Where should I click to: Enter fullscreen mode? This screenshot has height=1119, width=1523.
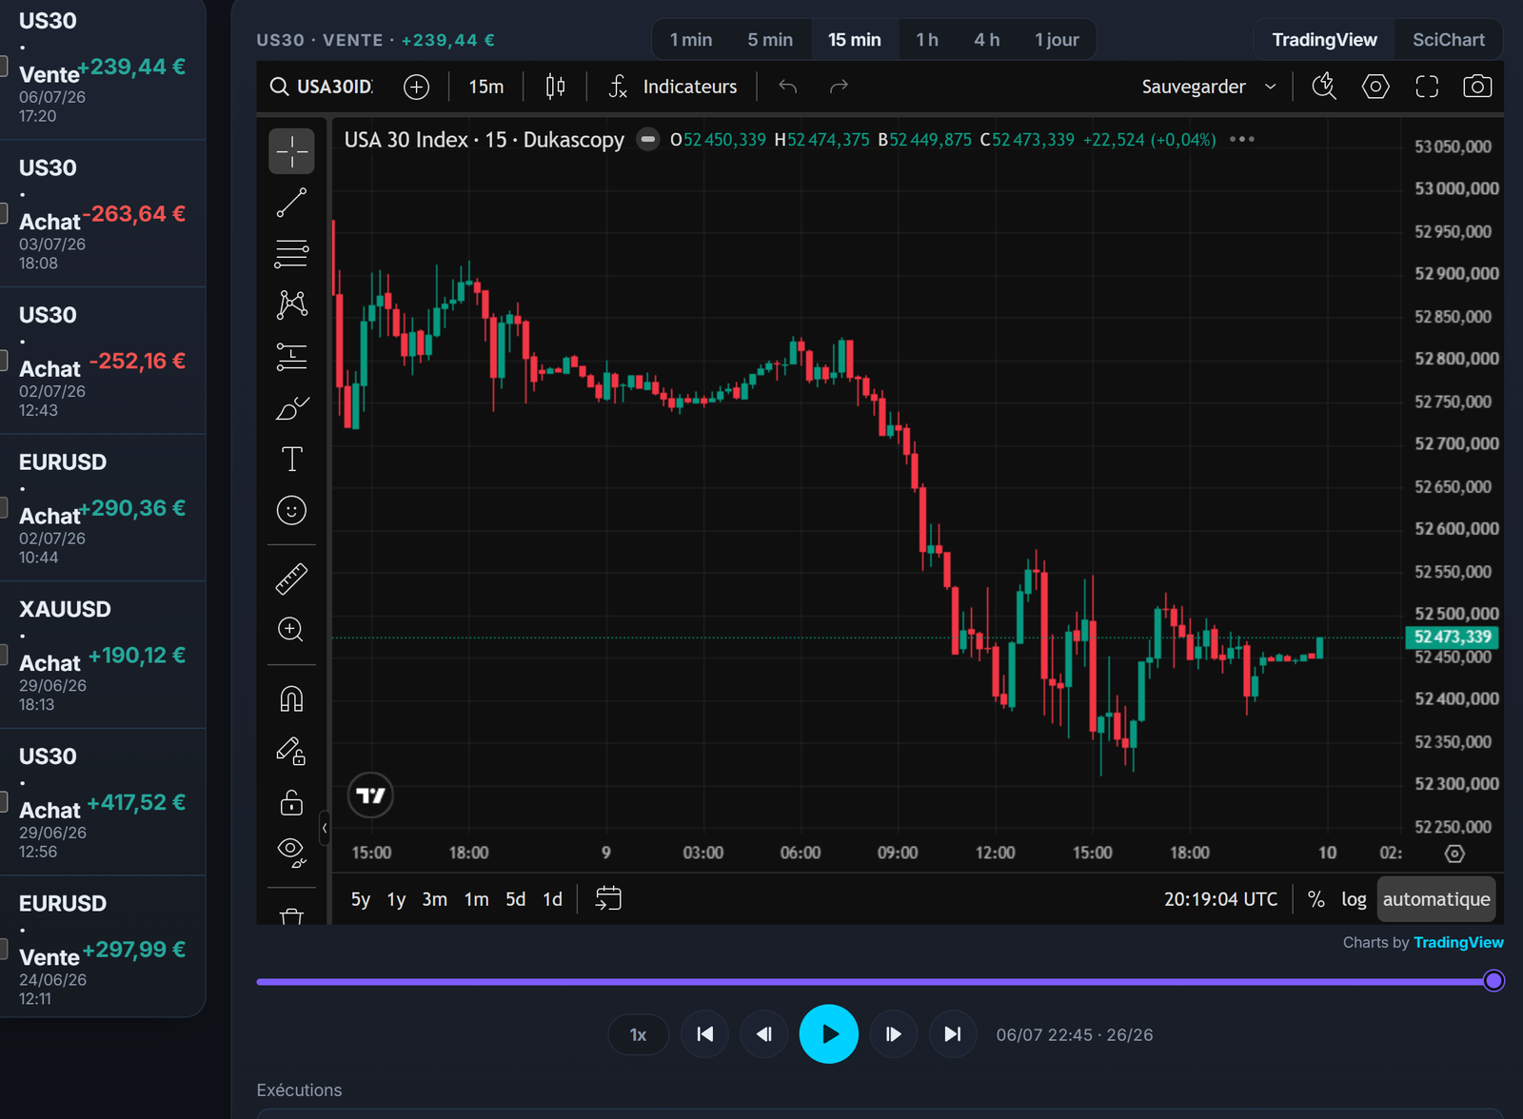tap(1427, 87)
